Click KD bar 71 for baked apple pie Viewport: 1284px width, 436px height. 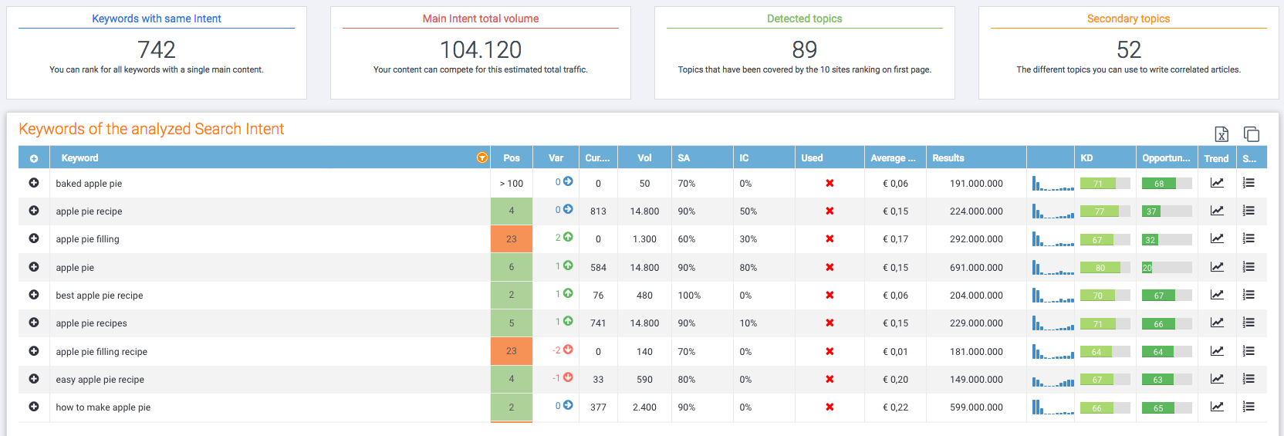tap(1105, 184)
